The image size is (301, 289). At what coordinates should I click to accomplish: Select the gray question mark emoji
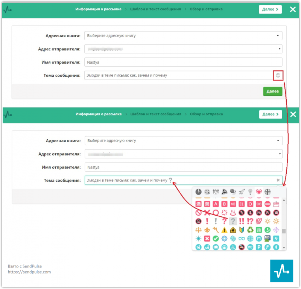(x=233, y=221)
